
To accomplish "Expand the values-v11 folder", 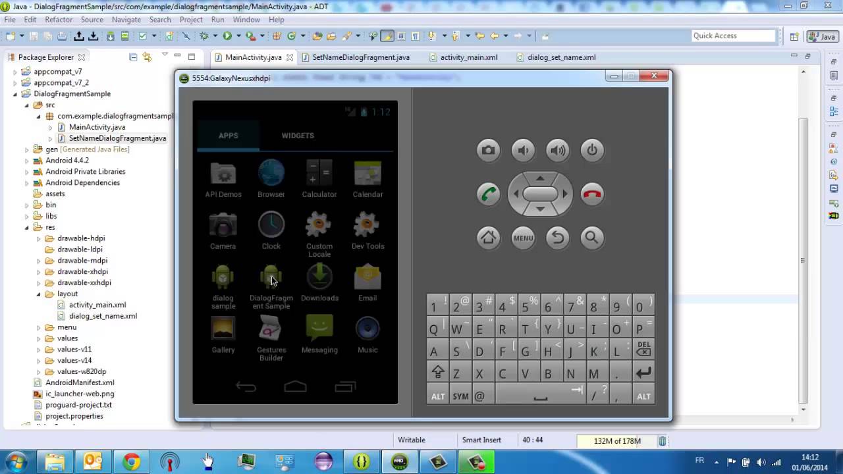I will click(x=39, y=350).
